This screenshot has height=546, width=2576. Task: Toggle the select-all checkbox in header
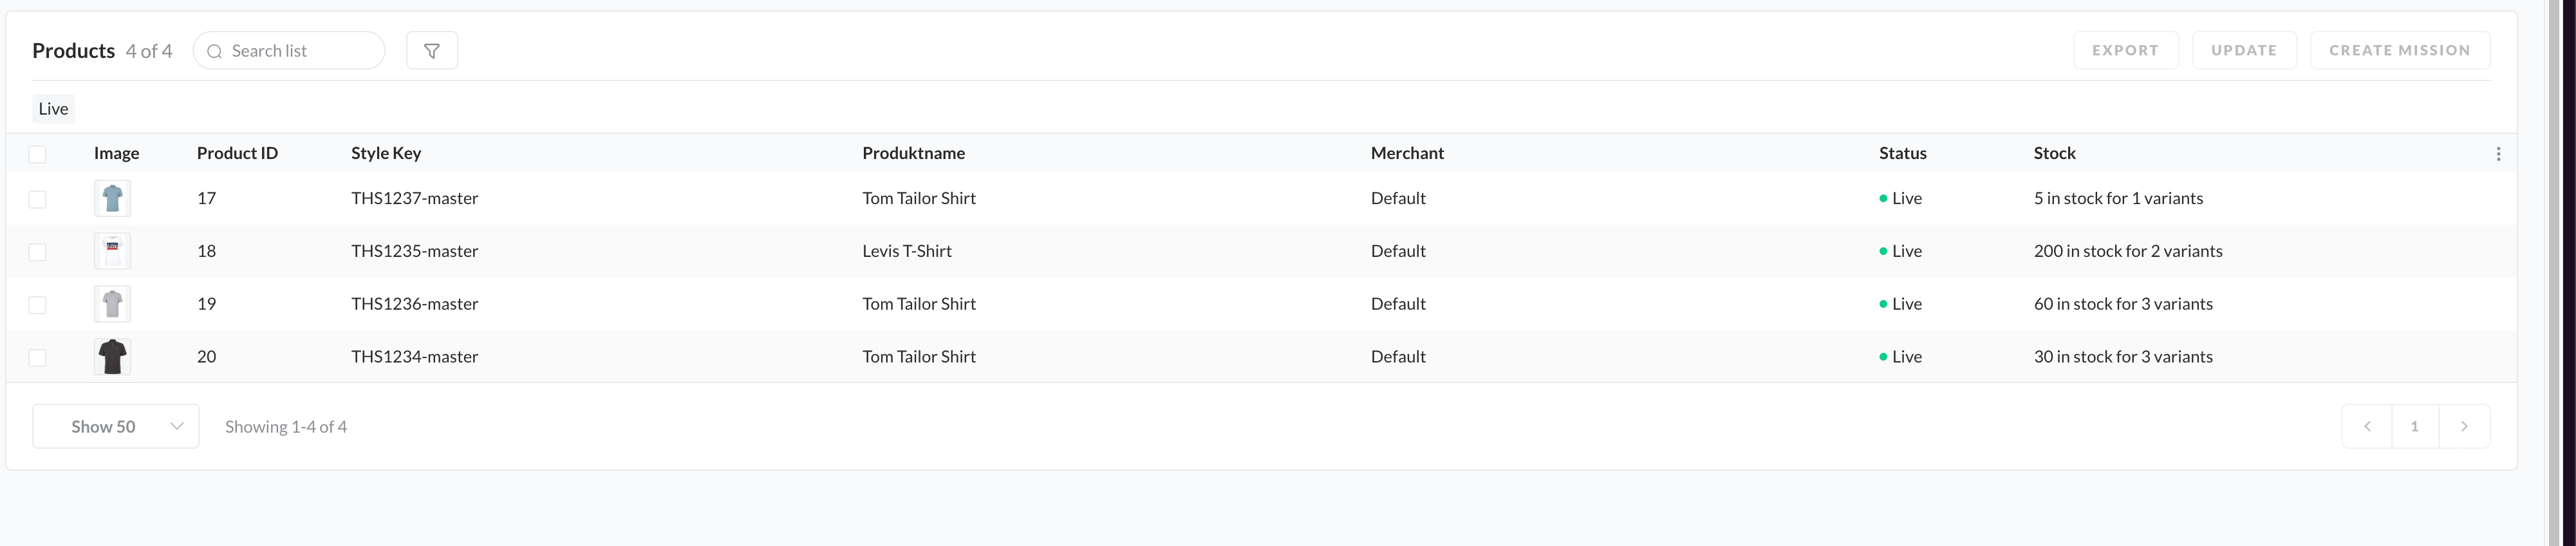(x=38, y=154)
